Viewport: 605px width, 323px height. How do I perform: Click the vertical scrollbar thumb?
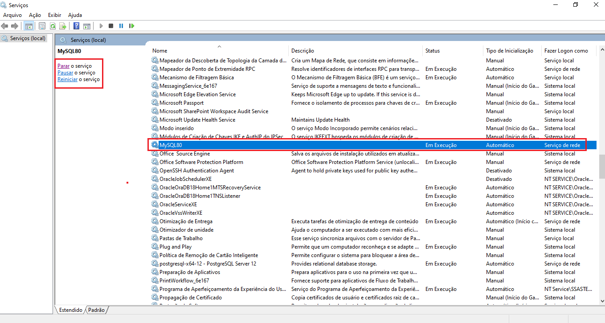coord(601,167)
